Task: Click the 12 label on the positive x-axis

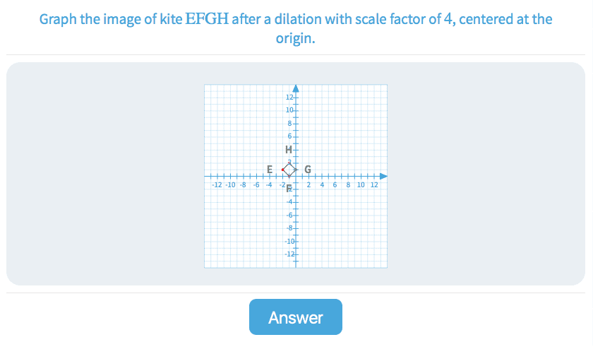Action: [374, 184]
